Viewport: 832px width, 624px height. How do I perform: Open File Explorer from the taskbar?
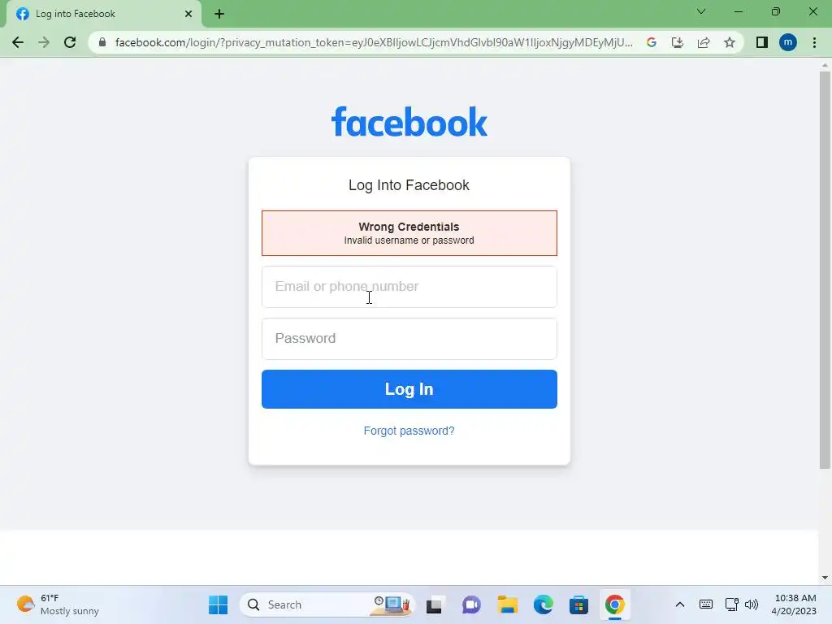click(507, 604)
